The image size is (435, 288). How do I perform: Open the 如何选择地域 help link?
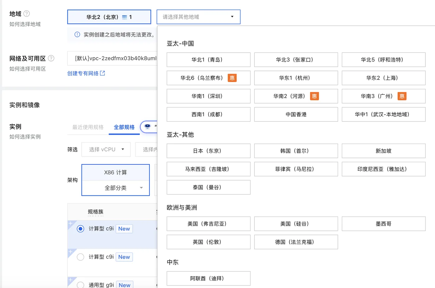(25, 24)
